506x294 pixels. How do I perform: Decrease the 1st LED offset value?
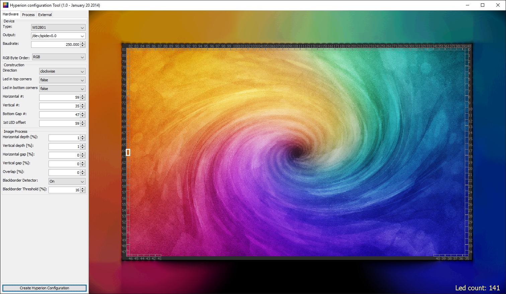point(83,125)
